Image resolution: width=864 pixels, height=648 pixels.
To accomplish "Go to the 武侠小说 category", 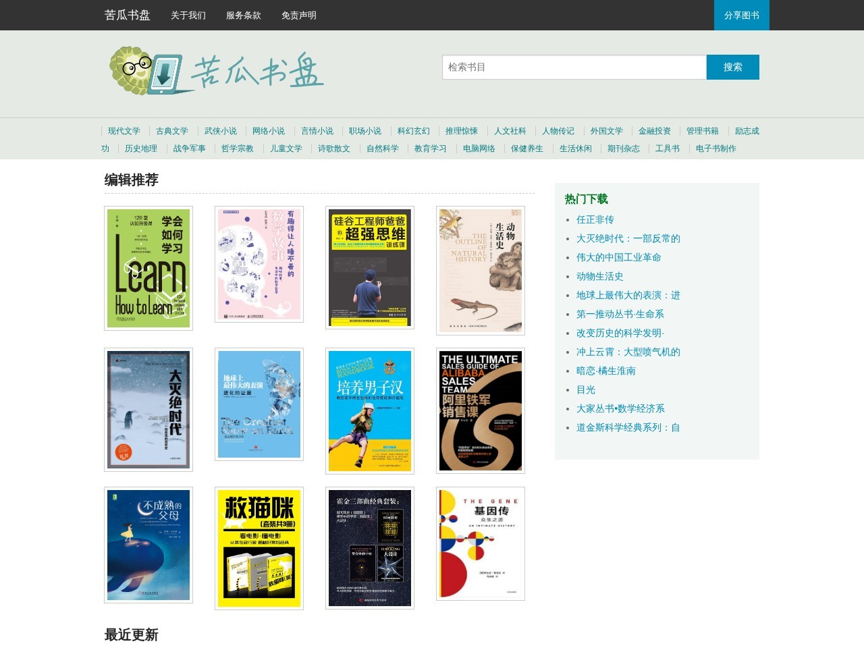I will coord(221,131).
